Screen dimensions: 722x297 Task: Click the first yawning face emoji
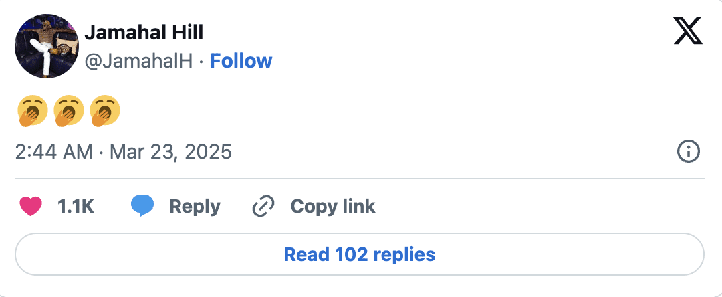32,112
